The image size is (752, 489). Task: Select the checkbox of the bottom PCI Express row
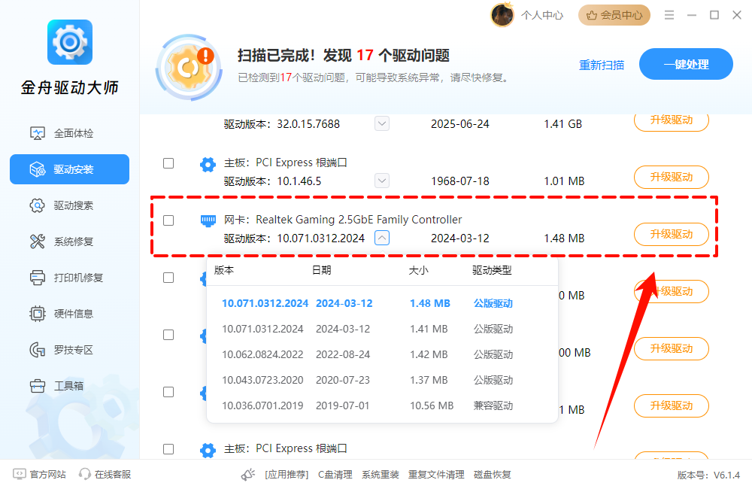pos(168,449)
